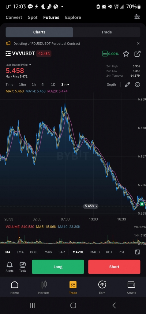The height and width of the screenshot is (314, 146).
Task: Tap the red Short button
Action: (114, 267)
